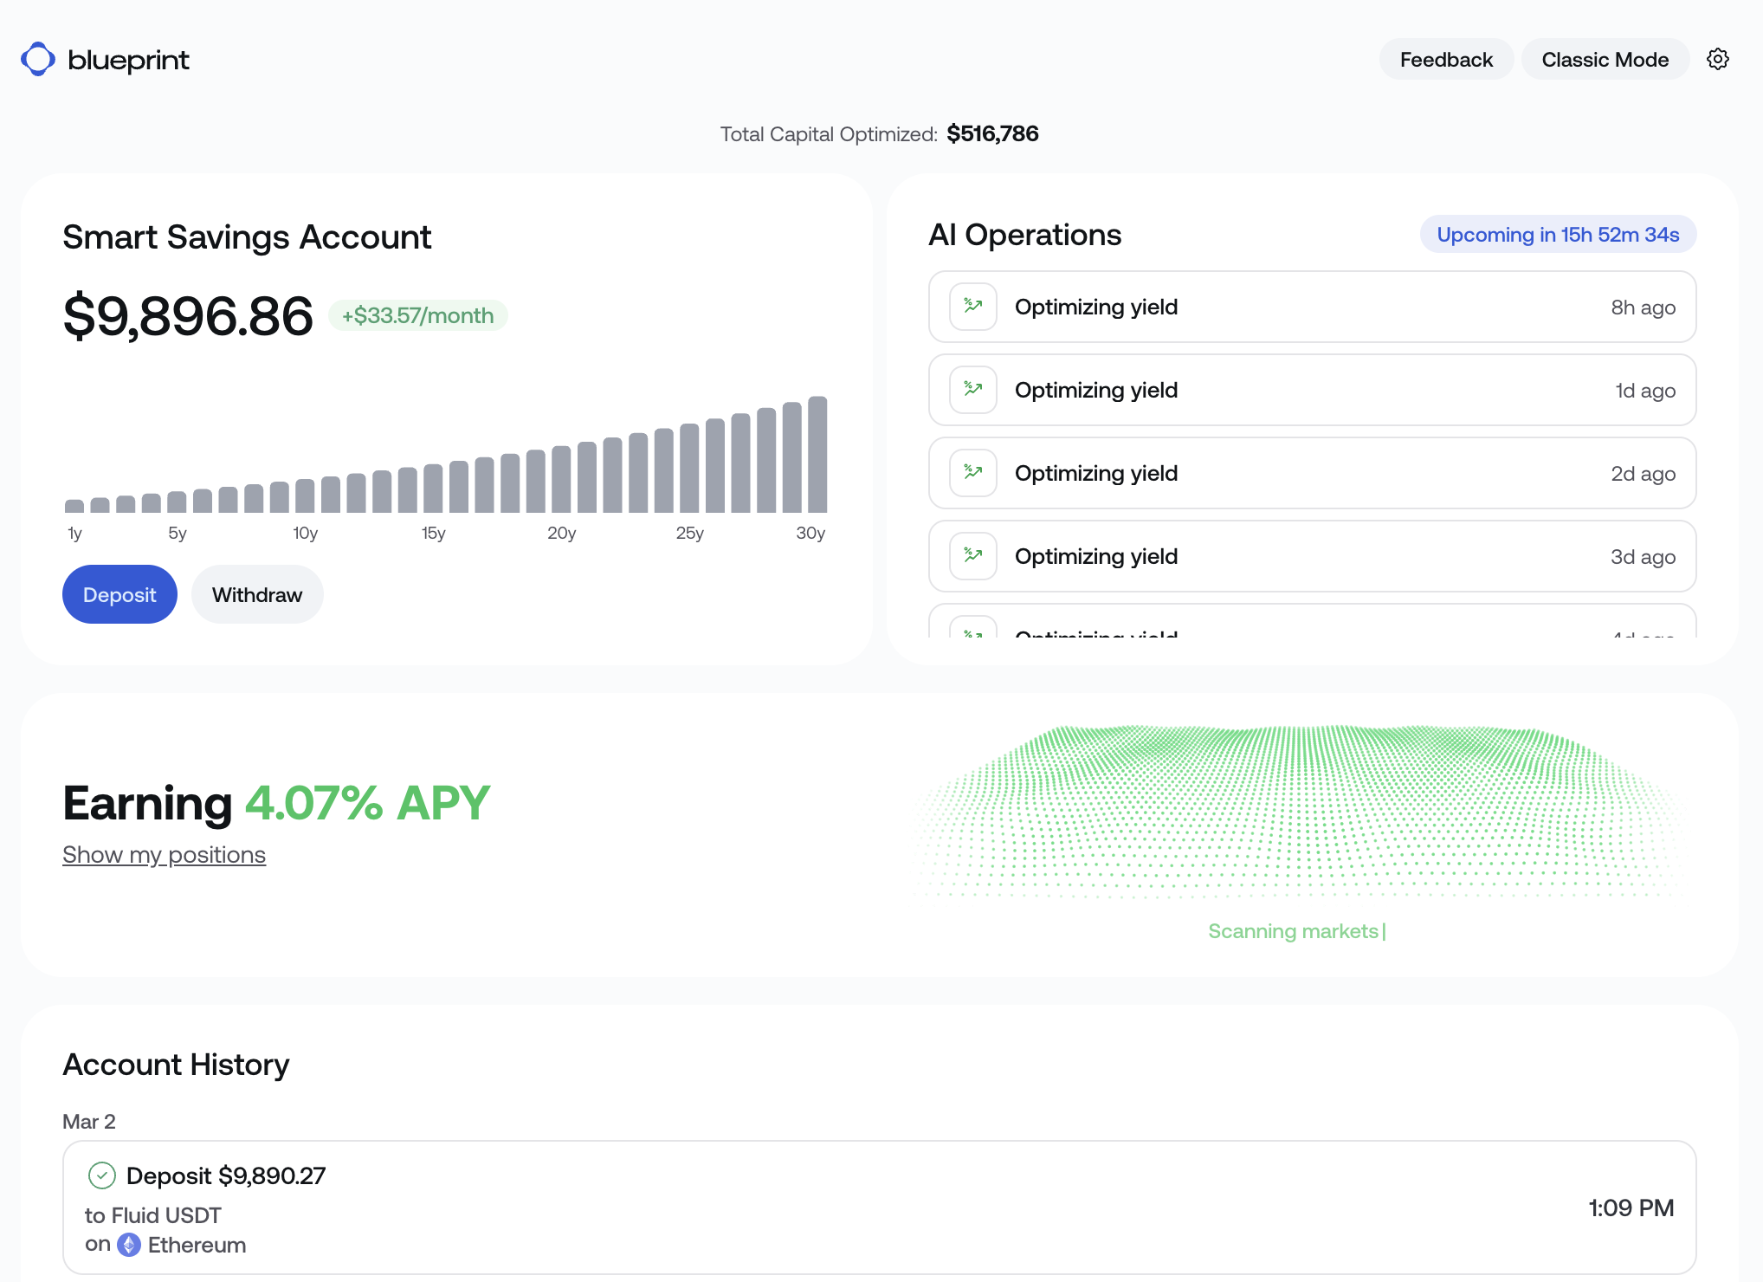Open the Feedback form
This screenshot has height=1282, width=1763.
(1445, 60)
